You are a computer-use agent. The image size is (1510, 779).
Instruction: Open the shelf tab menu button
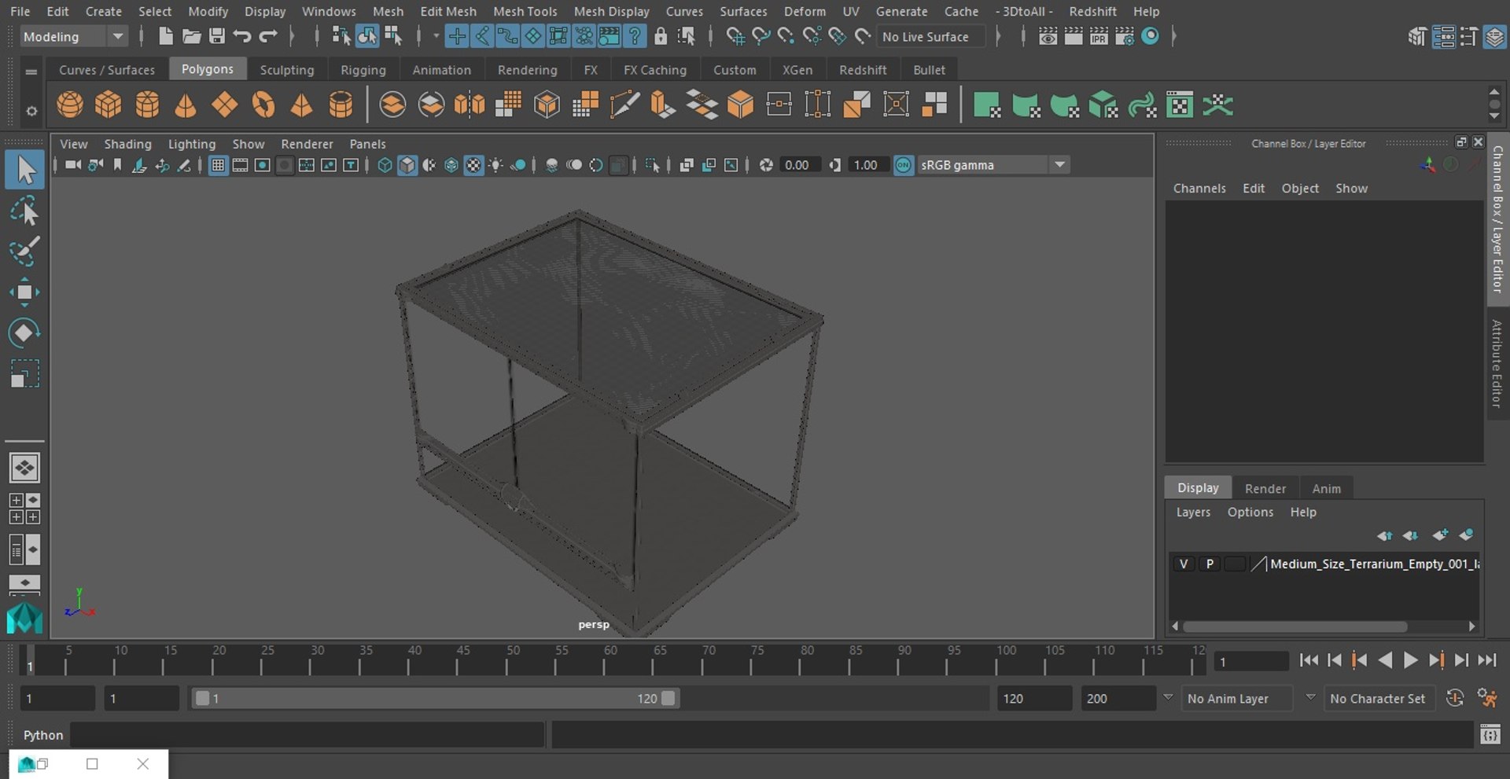(31, 72)
